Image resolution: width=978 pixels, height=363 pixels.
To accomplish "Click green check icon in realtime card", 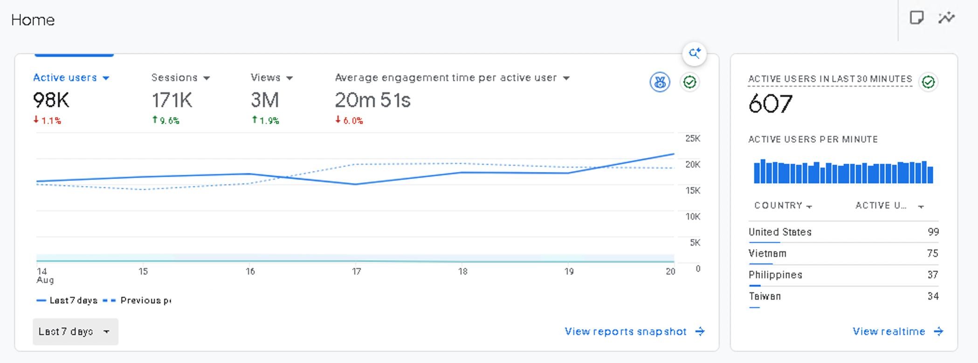I will (x=928, y=82).
